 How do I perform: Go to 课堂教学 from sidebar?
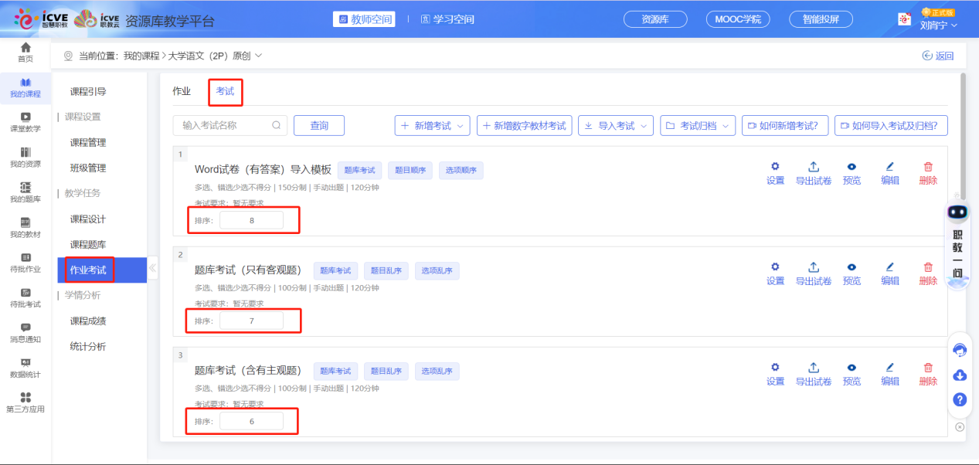point(25,122)
